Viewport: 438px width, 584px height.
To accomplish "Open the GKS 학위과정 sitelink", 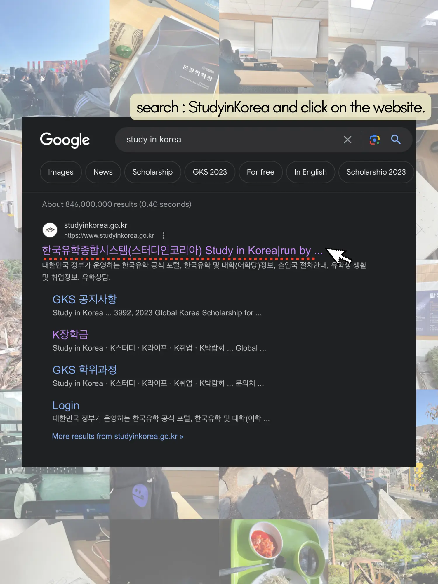I will [85, 370].
